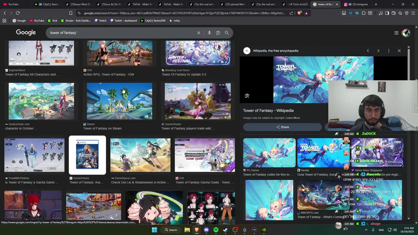This screenshot has width=418, height=235.
Task: Focus the Google search input field
Action: 121,33
